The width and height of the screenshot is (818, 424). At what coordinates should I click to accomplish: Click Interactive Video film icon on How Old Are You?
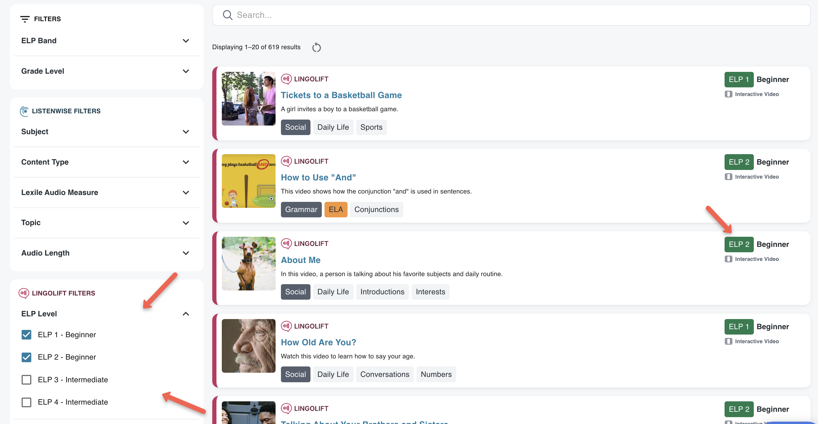tap(728, 341)
